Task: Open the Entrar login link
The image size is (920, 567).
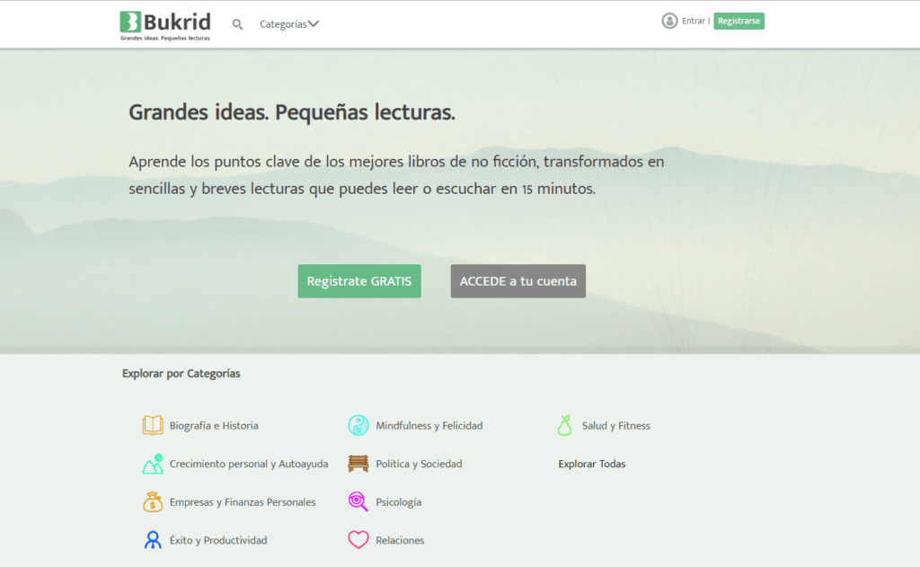Action: (x=694, y=21)
